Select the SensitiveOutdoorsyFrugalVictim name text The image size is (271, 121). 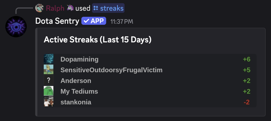coord(111,70)
